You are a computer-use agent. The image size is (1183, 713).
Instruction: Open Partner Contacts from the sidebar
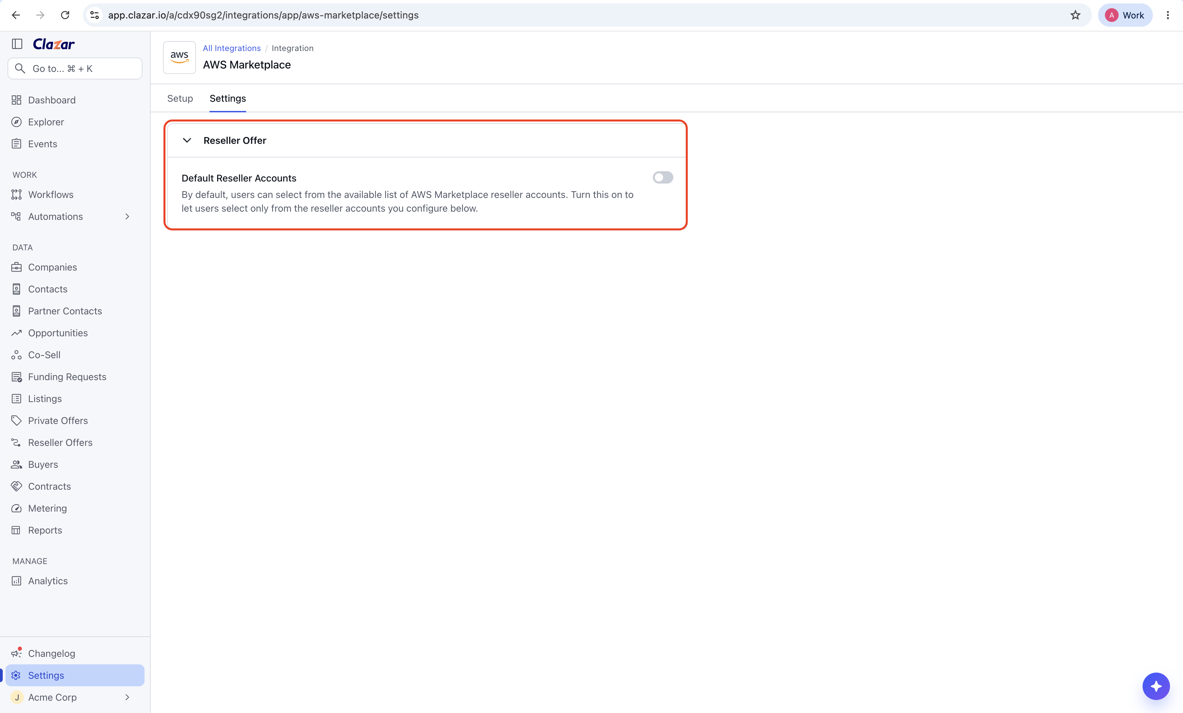(x=65, y=311)
